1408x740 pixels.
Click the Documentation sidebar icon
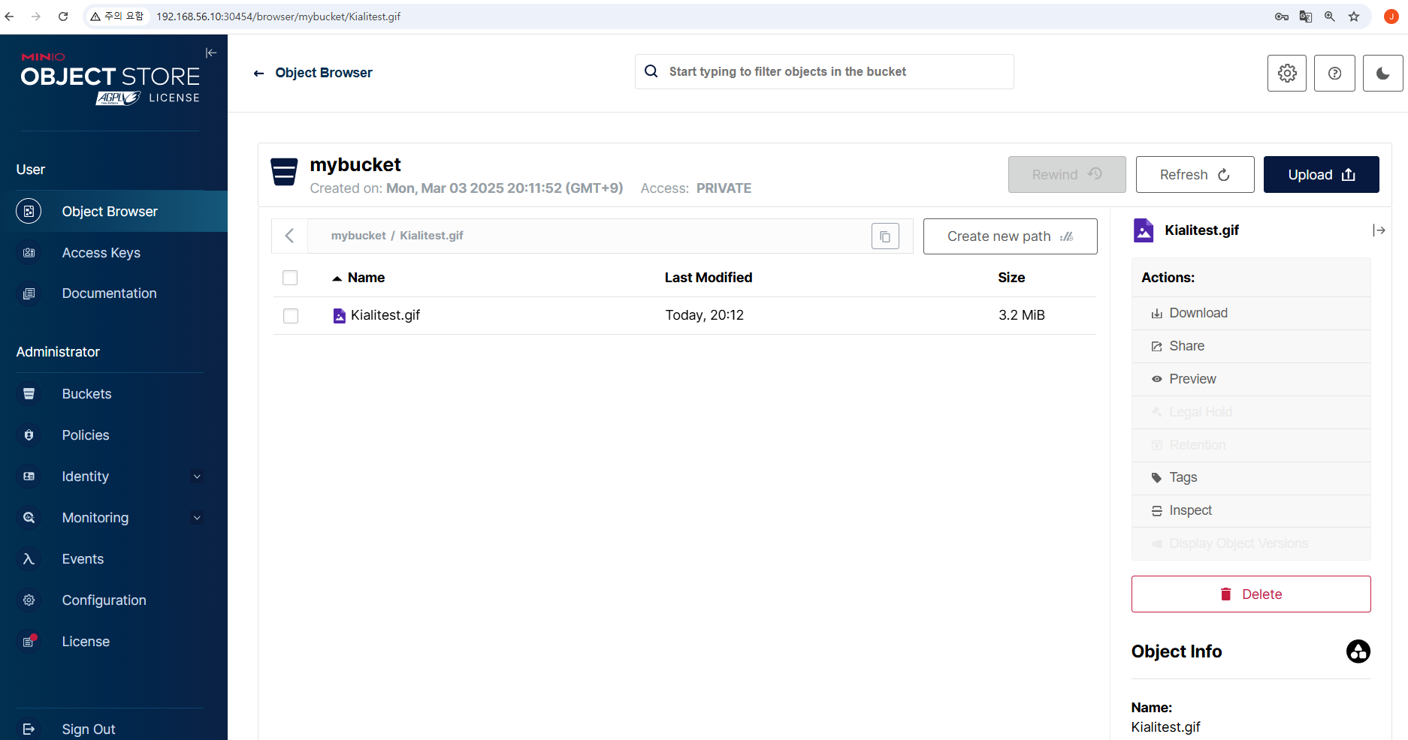pyautogui.click(x=29, y=293)
